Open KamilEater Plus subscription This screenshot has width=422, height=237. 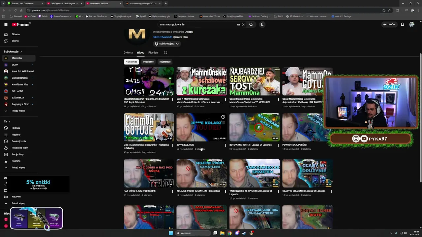pyautogui.click(x=19, y=85)
